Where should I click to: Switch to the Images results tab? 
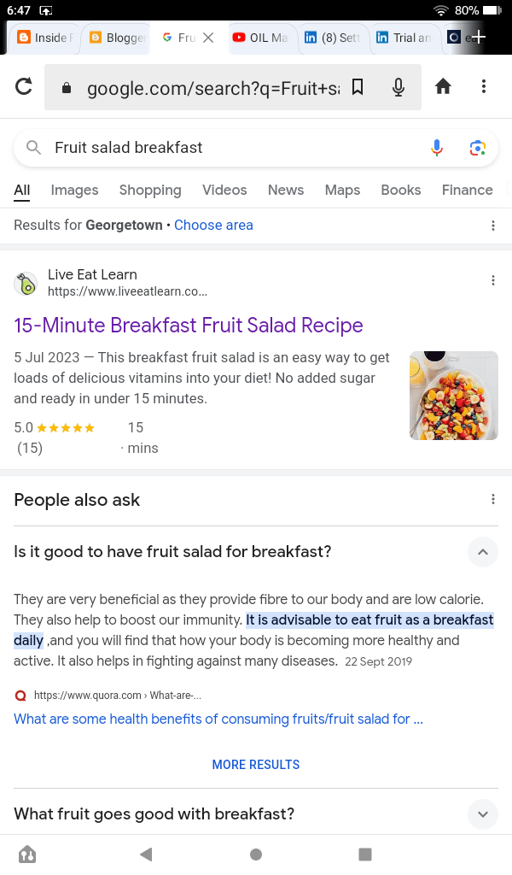[74, 190]
